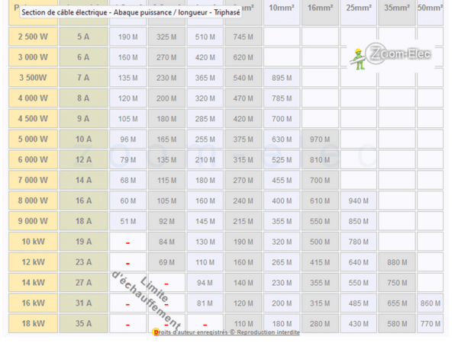Select the 25mm² column header

click(358, 8)
